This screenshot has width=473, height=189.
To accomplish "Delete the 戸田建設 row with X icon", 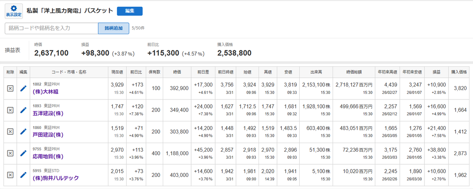I will point(11,132).
